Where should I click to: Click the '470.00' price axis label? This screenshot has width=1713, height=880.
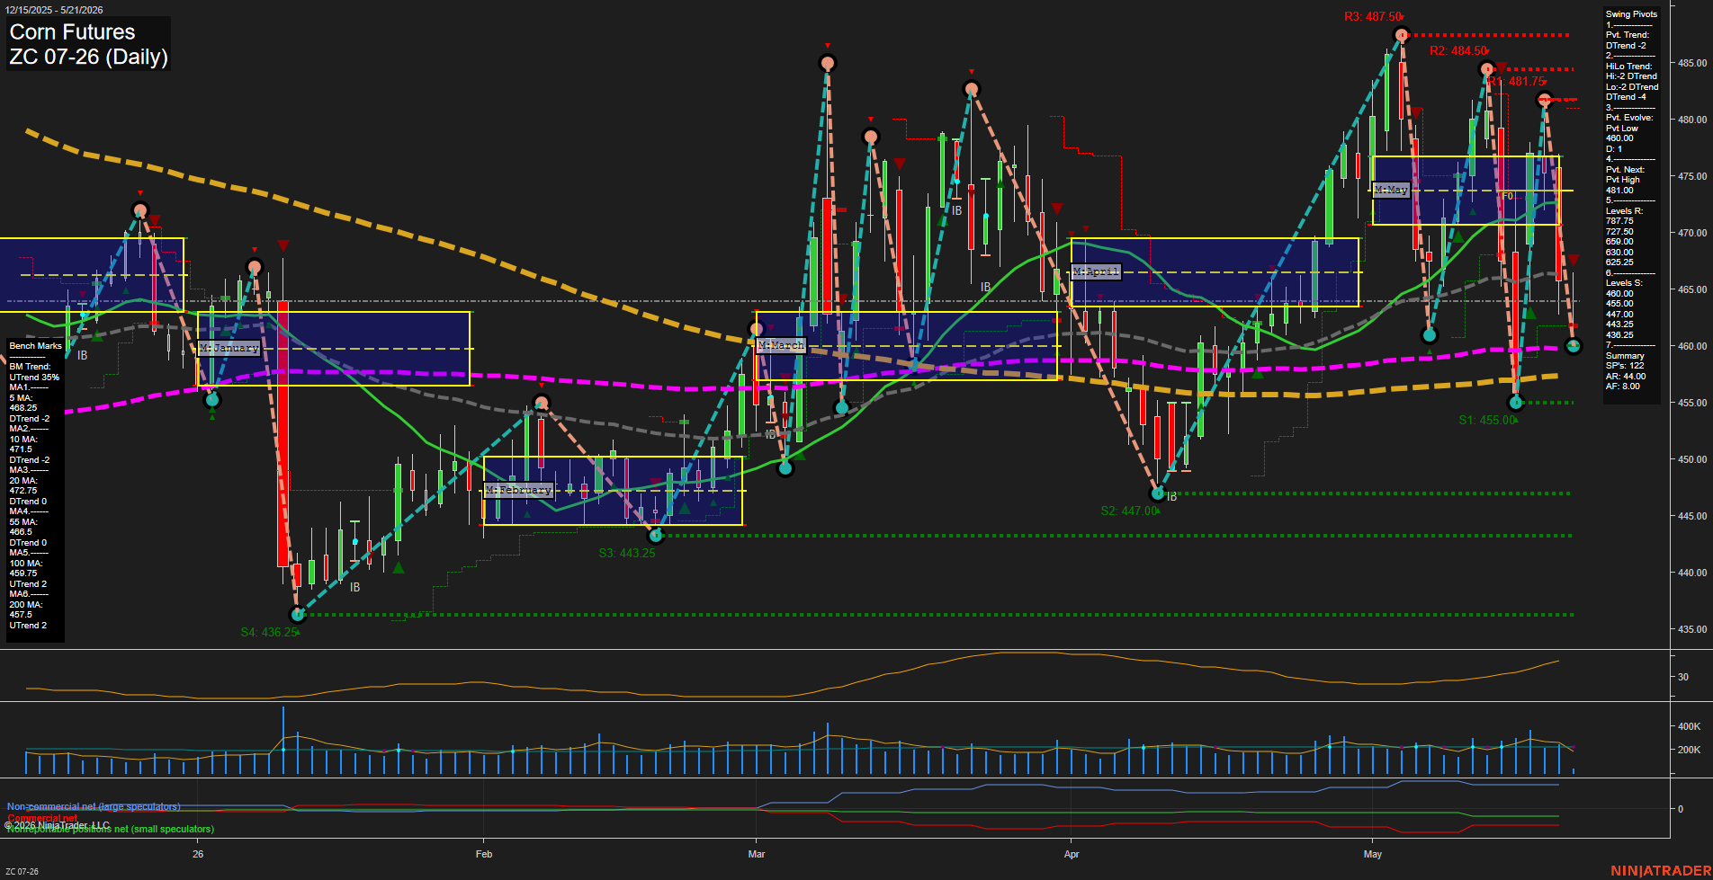1691,233
